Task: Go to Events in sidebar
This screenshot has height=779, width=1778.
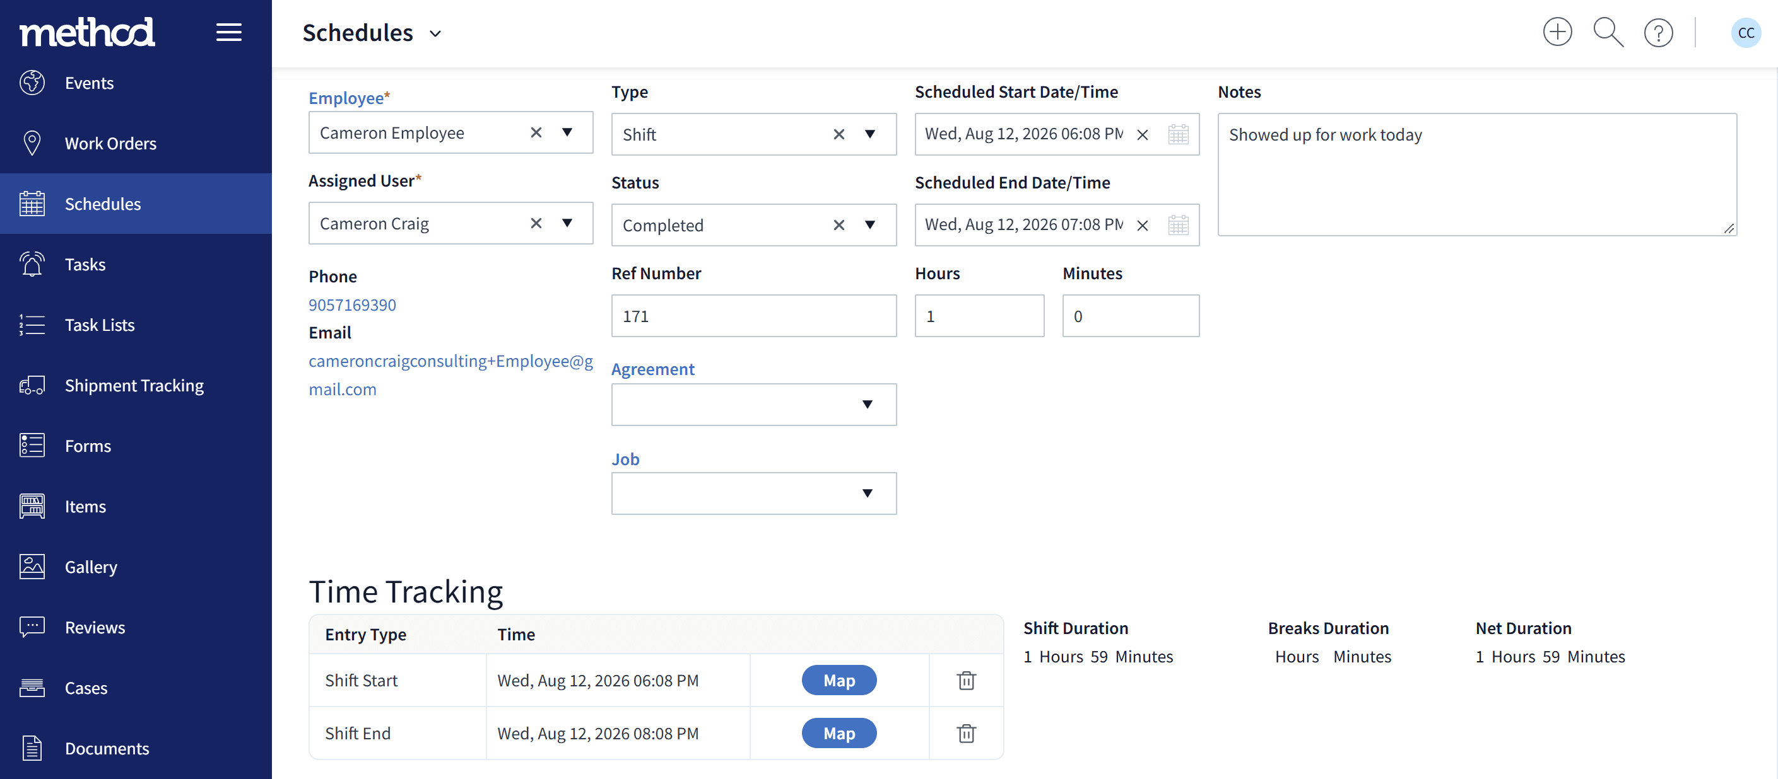Action: tap(136, 83)
